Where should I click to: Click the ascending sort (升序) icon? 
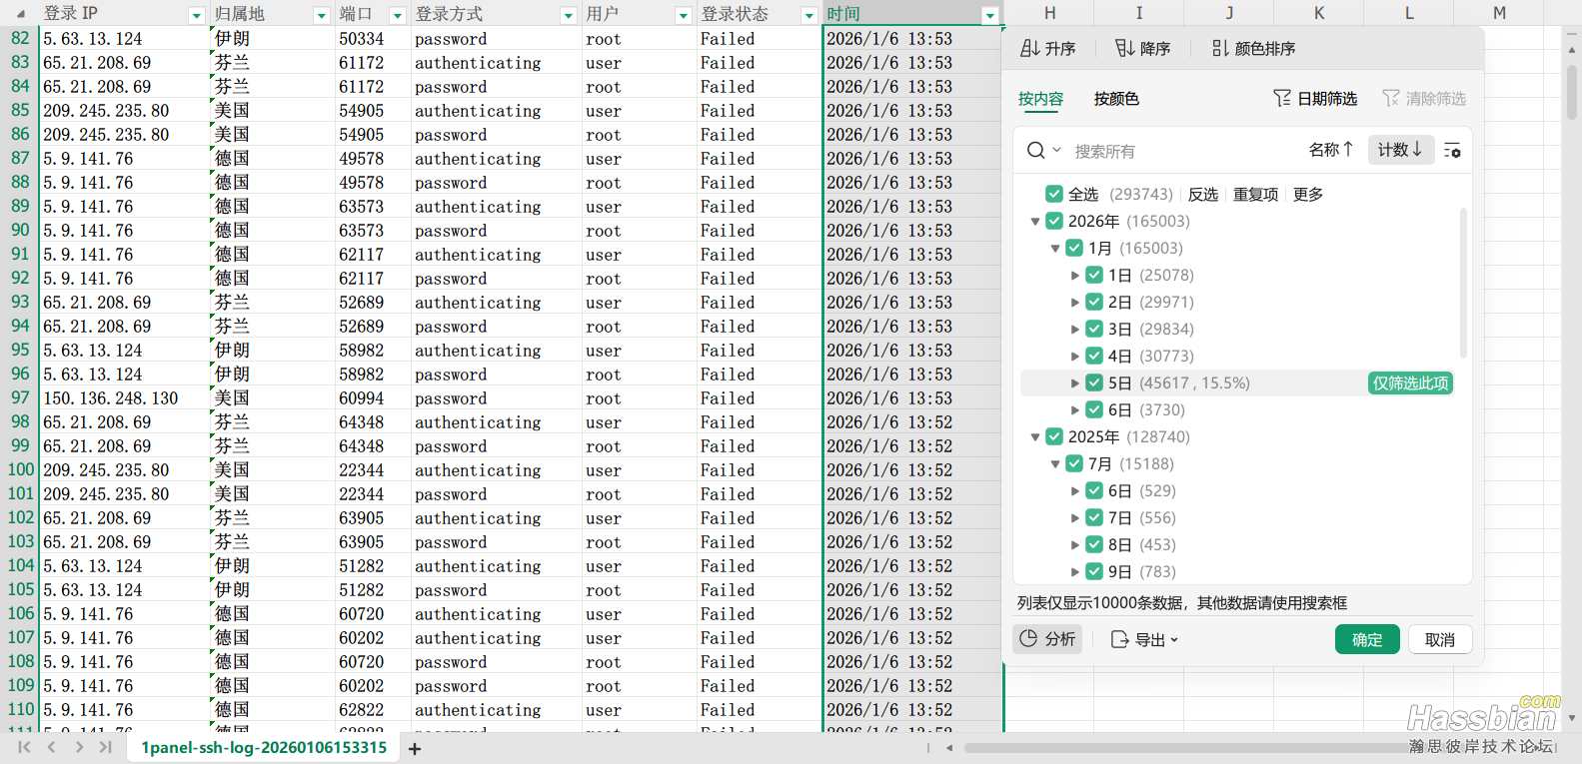point(1030,49)
